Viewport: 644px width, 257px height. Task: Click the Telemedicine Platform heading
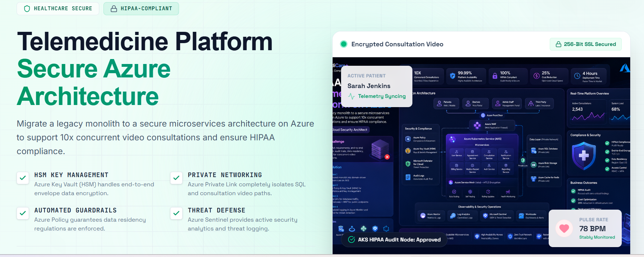145,42
